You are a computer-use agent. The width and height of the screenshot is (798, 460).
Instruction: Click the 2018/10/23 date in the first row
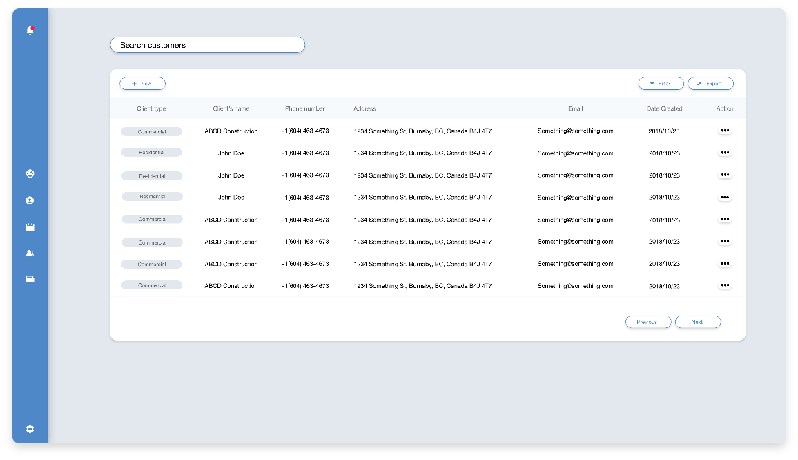[x=664, y=131]
